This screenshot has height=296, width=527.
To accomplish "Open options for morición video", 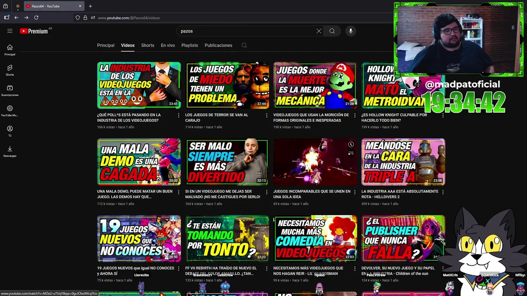I will pos(354,116).
